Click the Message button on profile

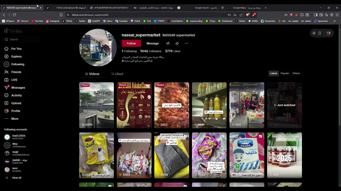(x=153, y=43)
